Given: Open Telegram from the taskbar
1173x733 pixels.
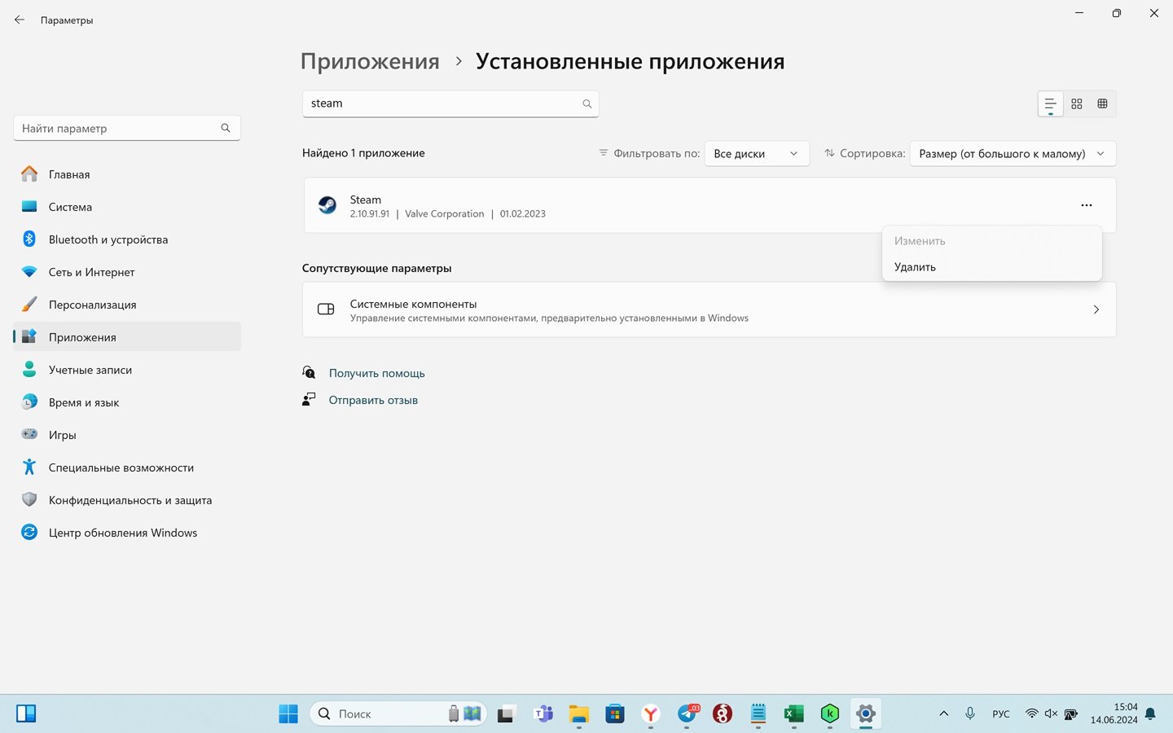Looking at the screenshot, I should click(x=688, y=714).
